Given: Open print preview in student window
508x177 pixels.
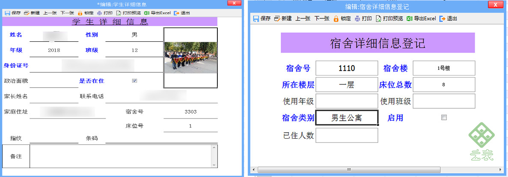Looking at the screenshot, I should click(x=128, y=13).
